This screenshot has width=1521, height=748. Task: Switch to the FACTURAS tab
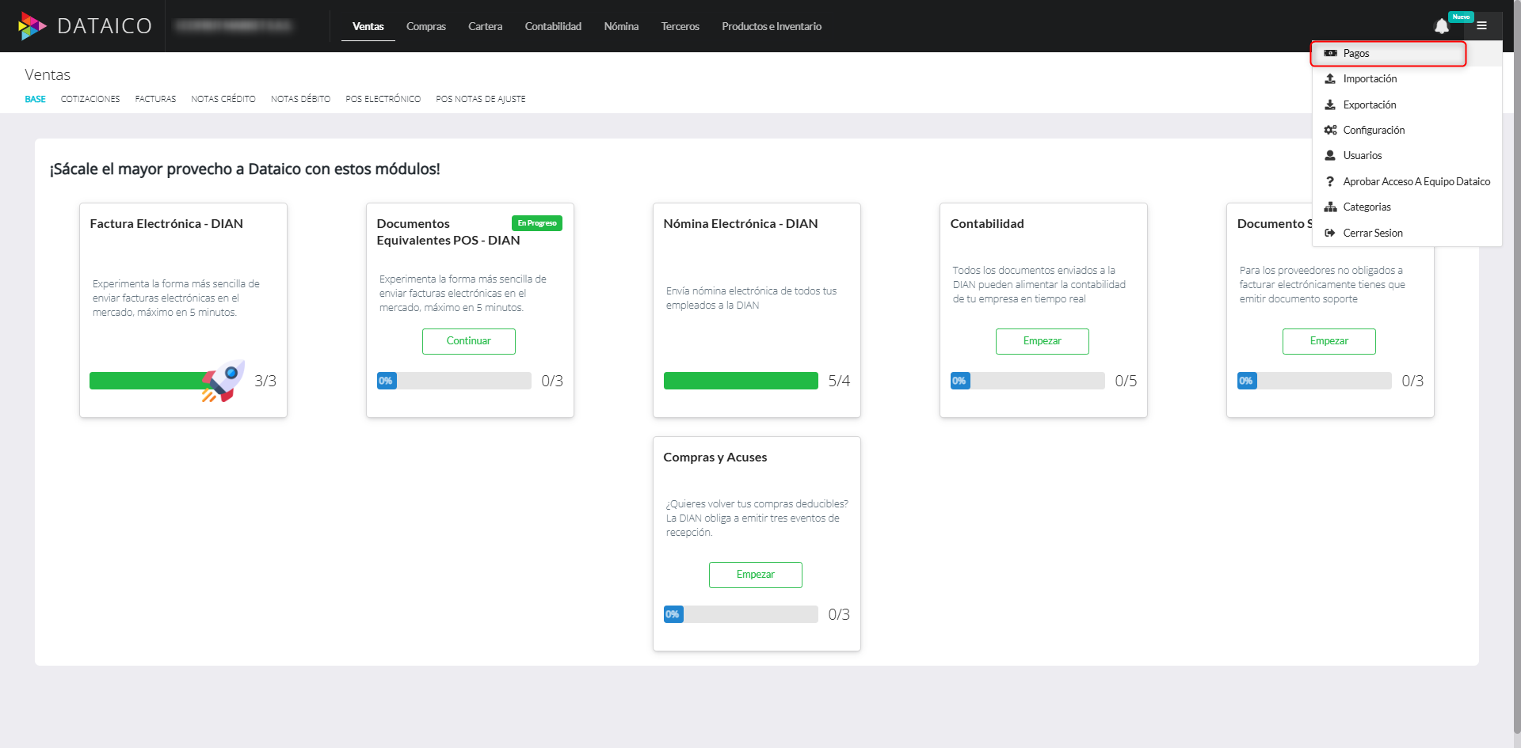(x=155, y=99)
